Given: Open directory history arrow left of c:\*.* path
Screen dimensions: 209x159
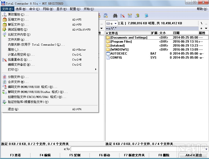Looking at the screenshot, I should pos(107,29).
